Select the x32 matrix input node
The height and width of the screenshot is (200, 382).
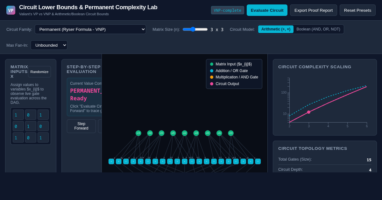[x=219, y=133]
